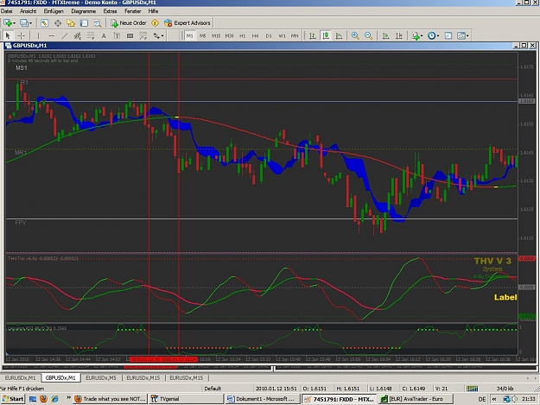Open the Strategy Tester magnifier icon
The width and height of the screenshot is (540, 405).
click(98, 23)
